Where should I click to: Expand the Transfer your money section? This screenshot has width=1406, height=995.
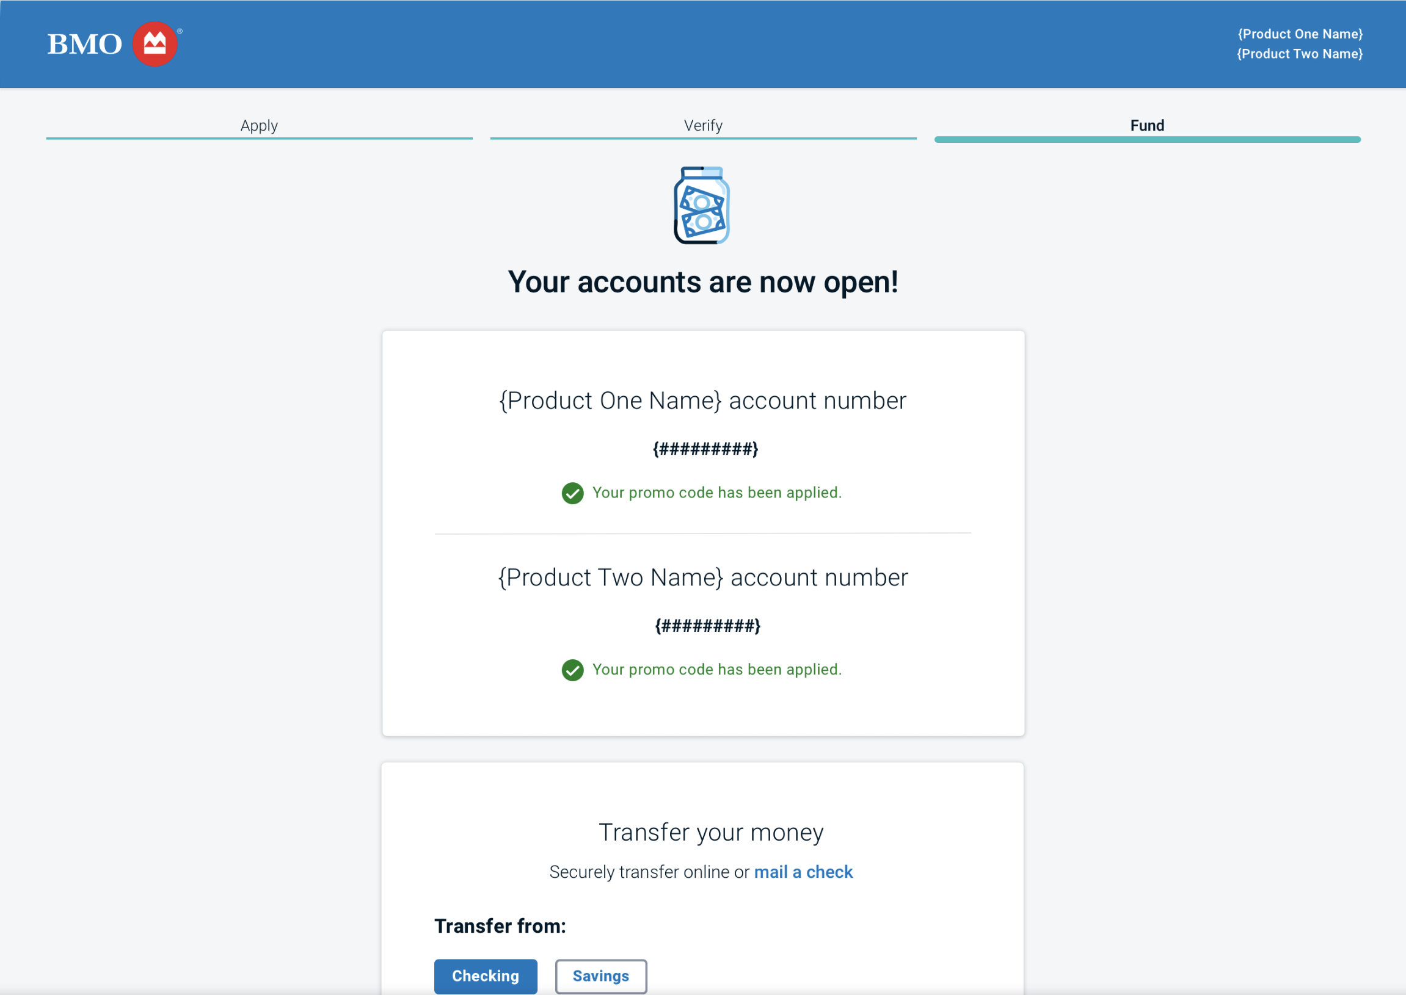710,832
